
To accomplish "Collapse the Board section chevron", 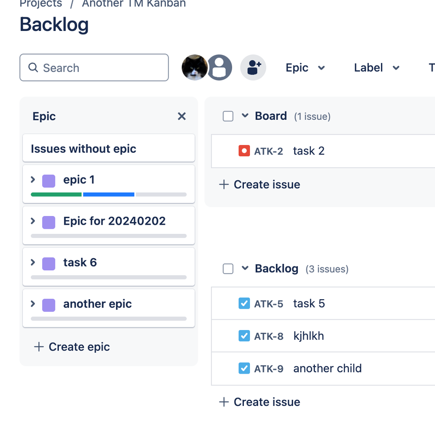I will click(245, 115).
